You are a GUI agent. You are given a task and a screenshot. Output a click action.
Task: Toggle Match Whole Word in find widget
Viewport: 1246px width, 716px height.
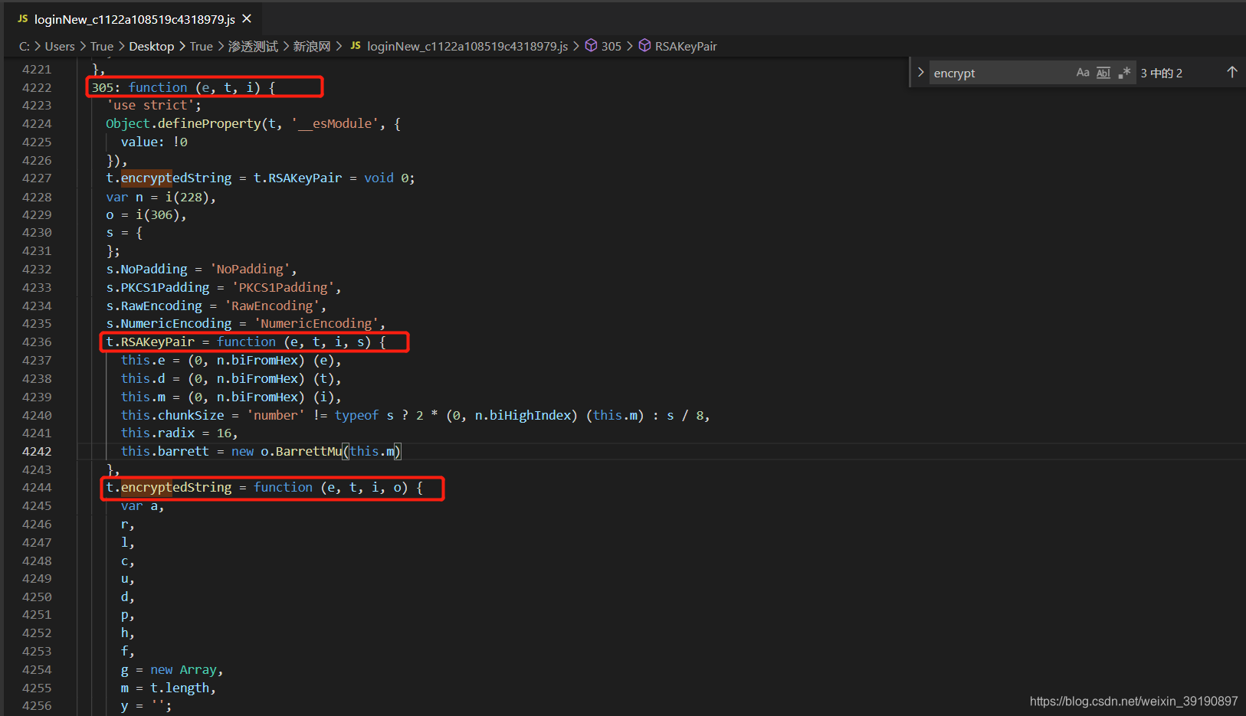[1103, 73]
